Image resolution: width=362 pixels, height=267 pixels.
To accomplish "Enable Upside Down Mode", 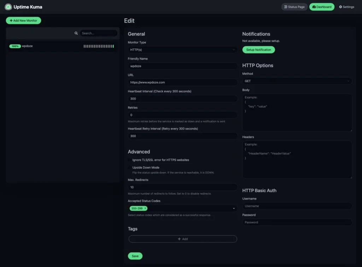I will pyautogui.click(x=130, y=167).
